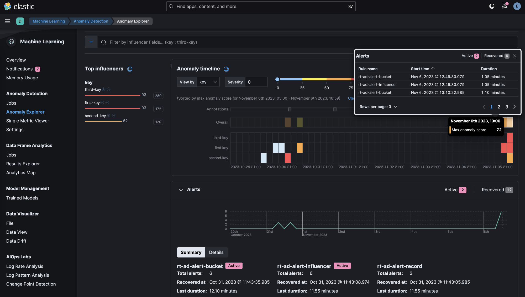Switch to the Details tab
The width and height of the screenshot is (525, 297).
[x=216, y=252]
